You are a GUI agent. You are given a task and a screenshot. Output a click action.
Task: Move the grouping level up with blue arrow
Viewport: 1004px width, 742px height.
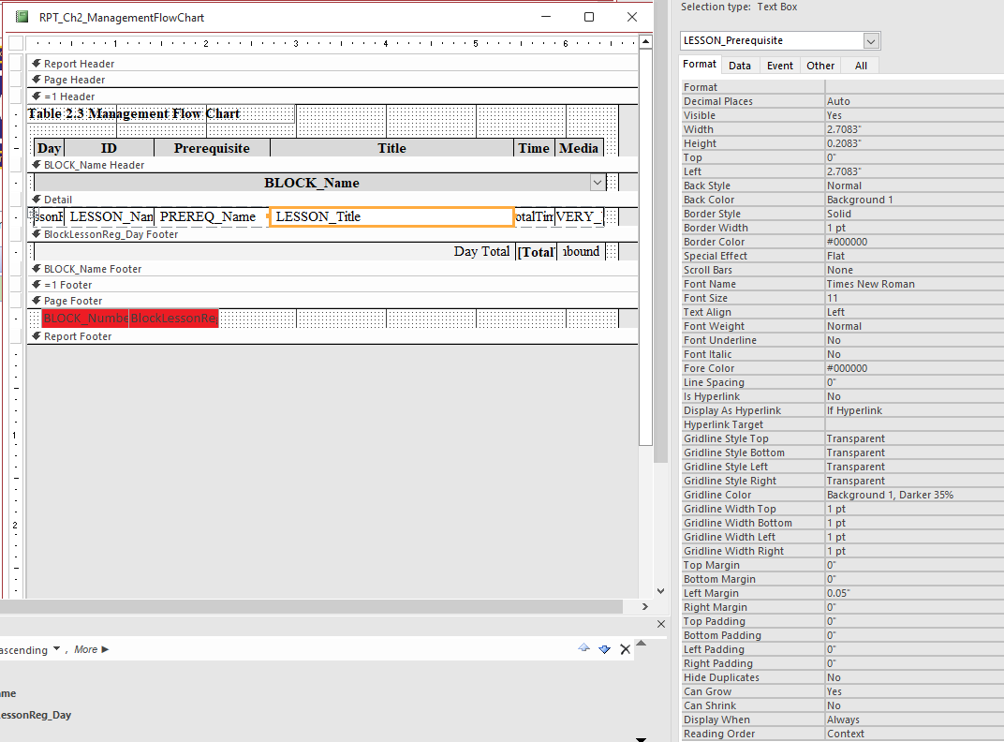(584, 648)
